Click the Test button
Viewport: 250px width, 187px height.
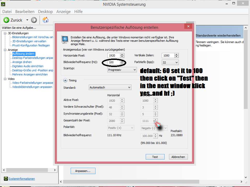tap(155, 157)
